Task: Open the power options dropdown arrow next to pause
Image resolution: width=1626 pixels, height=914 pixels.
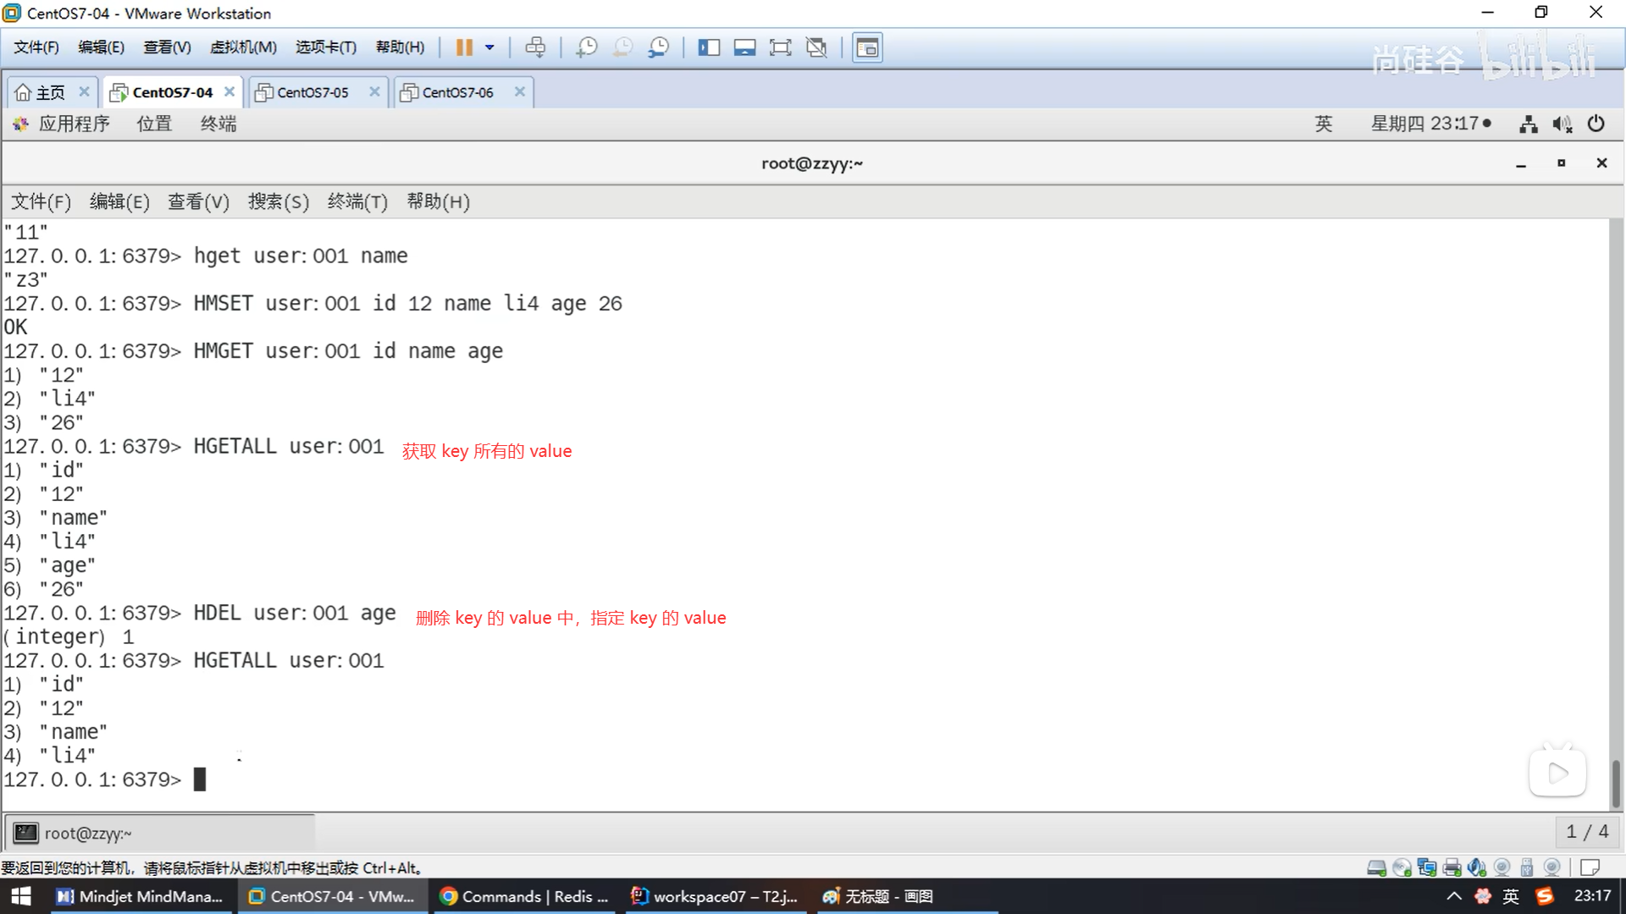Action: [x=489, y=47]
